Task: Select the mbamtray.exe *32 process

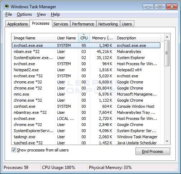Action: click(x=86, y=112)
